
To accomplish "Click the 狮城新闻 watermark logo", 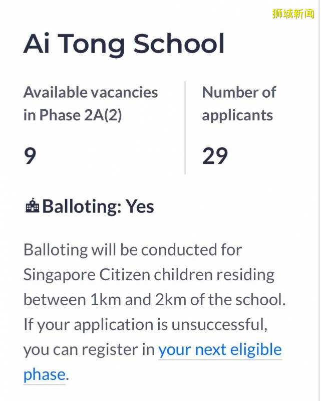I will 293,14.
